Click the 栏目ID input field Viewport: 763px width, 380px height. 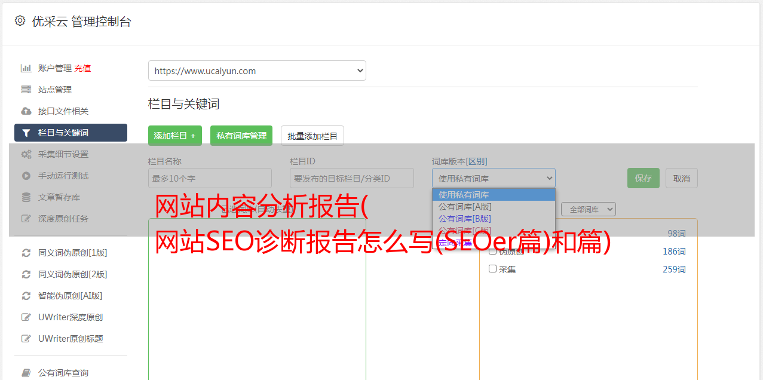coord(352,178)
